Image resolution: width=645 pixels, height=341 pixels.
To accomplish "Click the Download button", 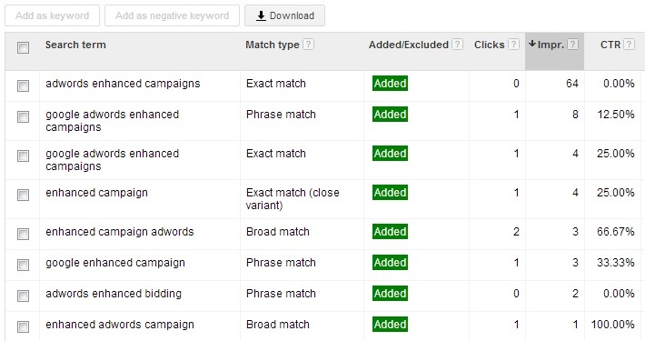I will 284,15.
